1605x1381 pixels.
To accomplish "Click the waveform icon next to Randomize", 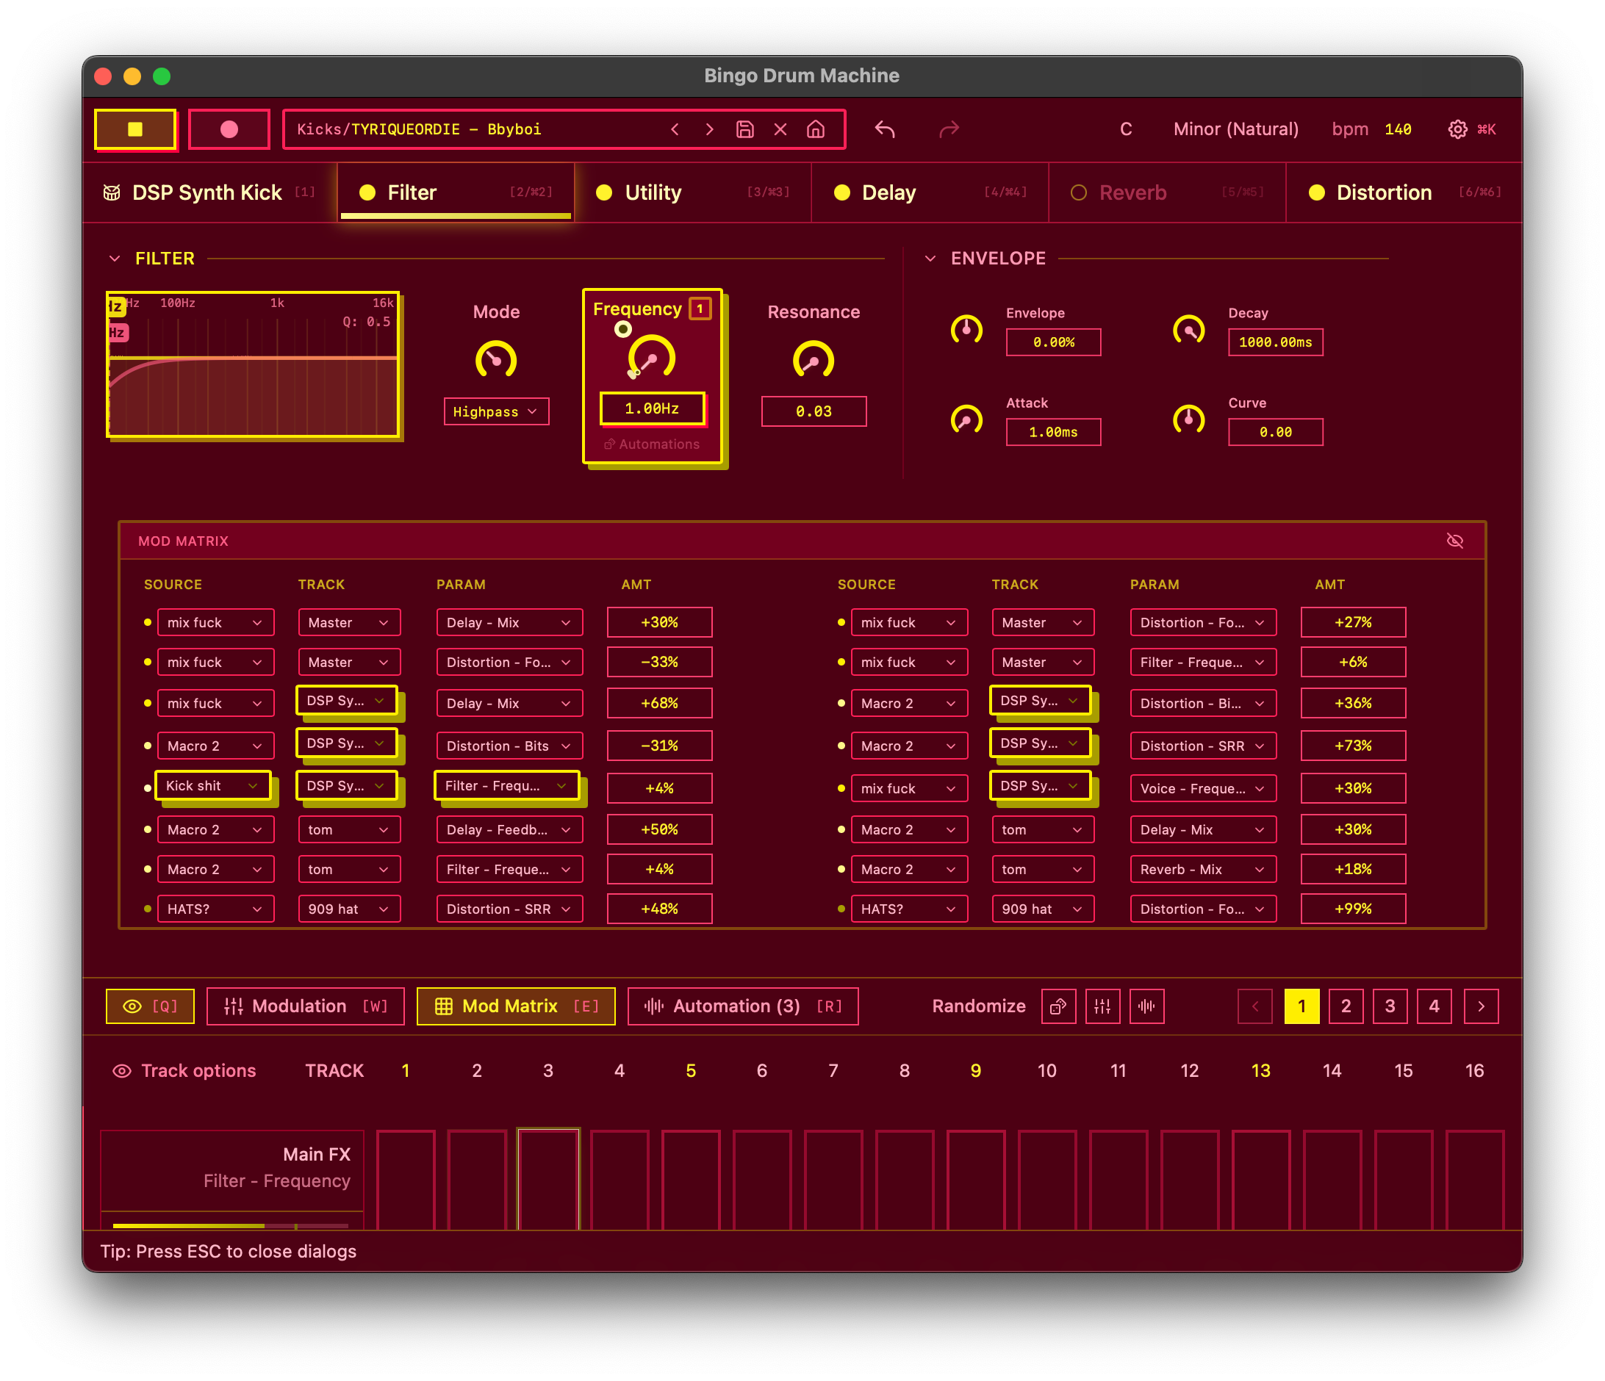I will pyautogui.click(x=1146, y=1006).
